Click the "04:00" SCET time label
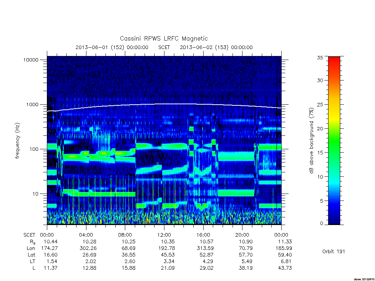The height and width of the screenshot is (281, 375). pyautogui.click(x=86, y=235)
